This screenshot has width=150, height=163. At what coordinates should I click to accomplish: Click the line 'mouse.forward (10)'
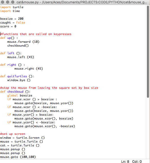coord(23,42)
